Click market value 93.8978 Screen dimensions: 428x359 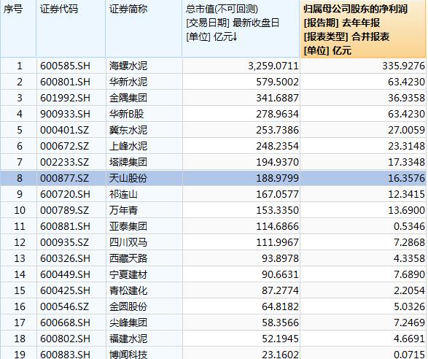(280, 258)
